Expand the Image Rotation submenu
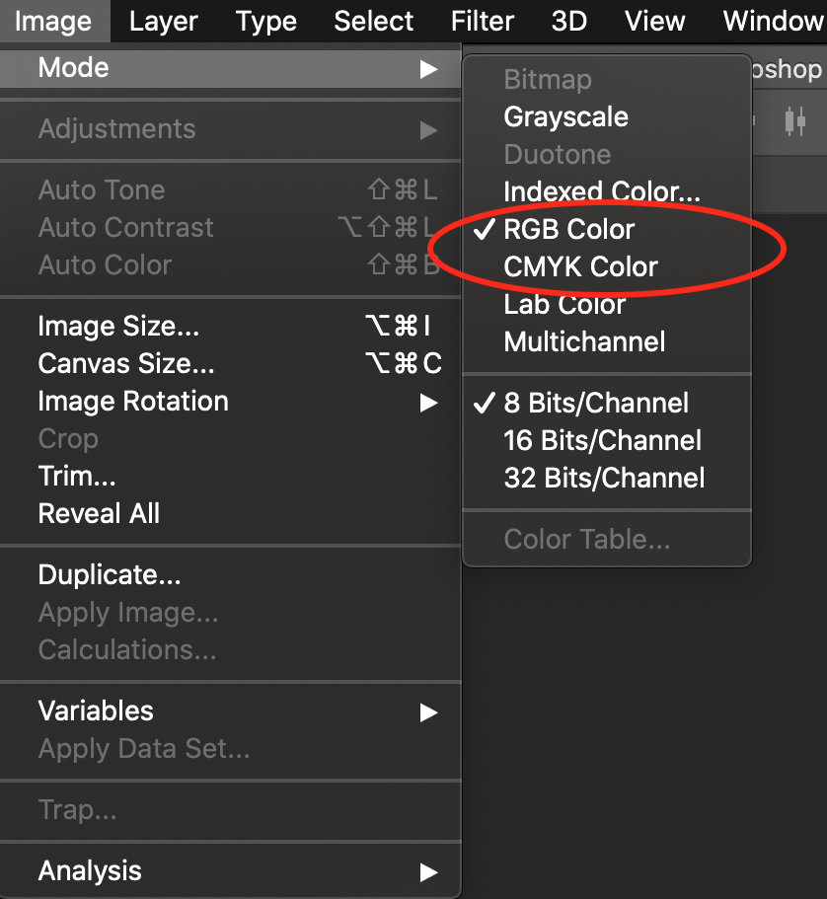Viewport: 827px width, 899px height. 133,402
